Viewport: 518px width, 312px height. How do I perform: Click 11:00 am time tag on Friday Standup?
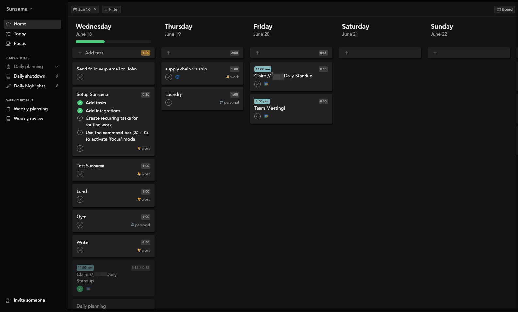263,69
